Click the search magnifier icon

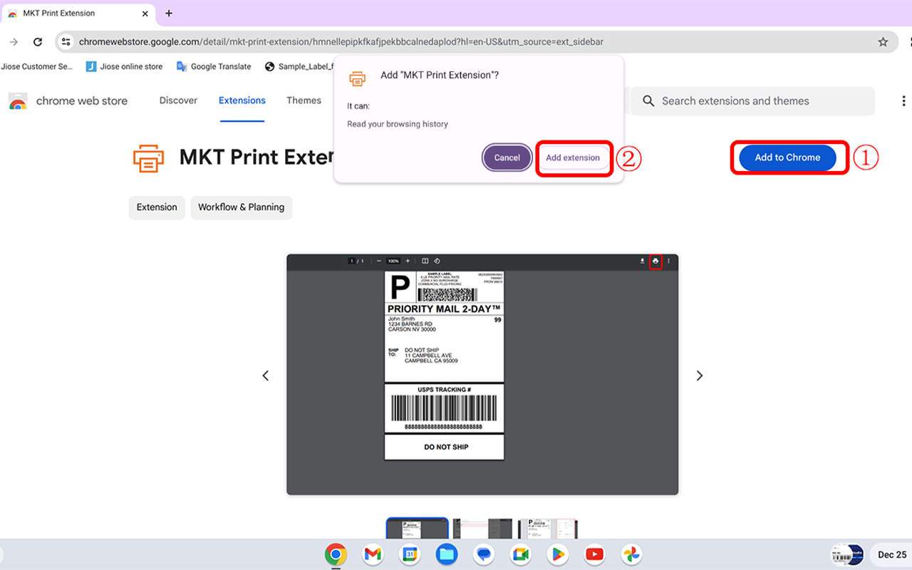(x=648, y=101)
